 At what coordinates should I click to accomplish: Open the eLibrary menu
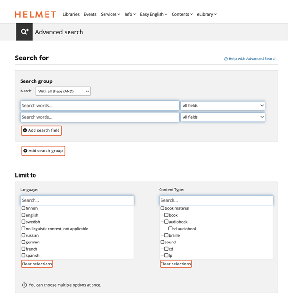coord(207,14)
